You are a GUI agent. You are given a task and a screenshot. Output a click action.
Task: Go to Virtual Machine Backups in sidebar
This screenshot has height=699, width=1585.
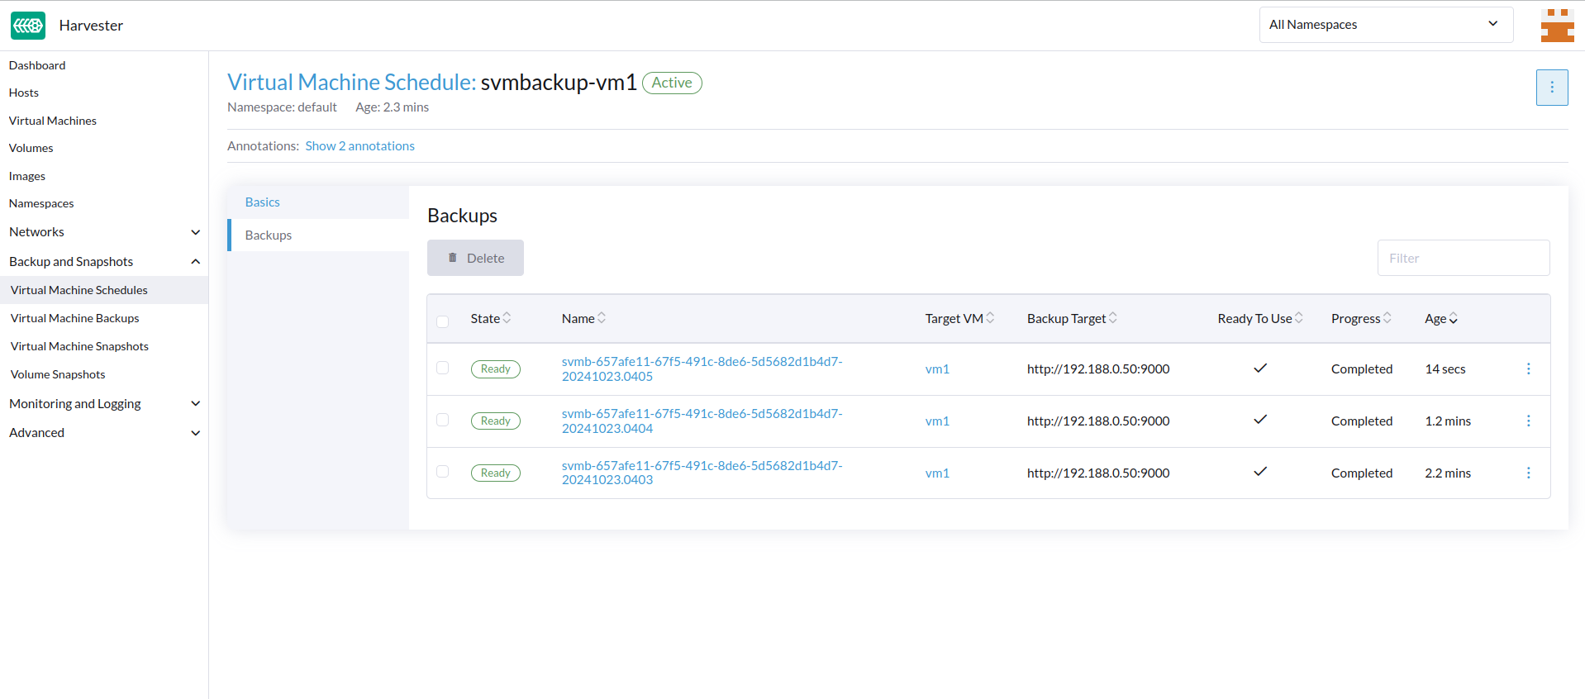[75, 319]
